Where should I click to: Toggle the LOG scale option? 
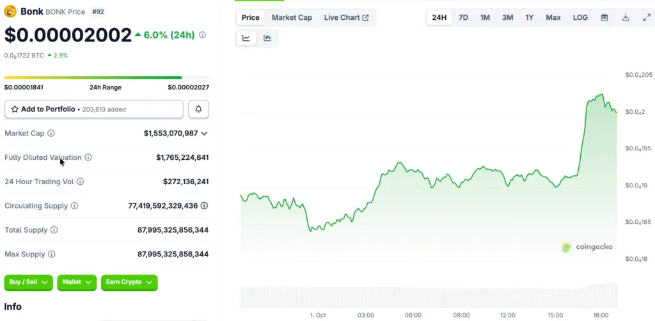click(x=580, y=17)
